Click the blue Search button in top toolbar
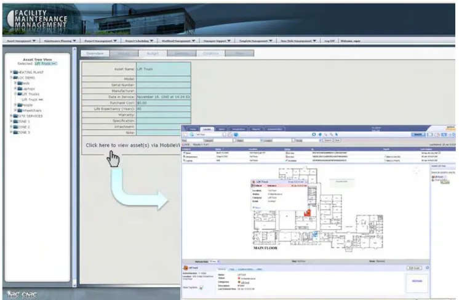The height and width of the screenshot is (300, 459). [418, 135]
